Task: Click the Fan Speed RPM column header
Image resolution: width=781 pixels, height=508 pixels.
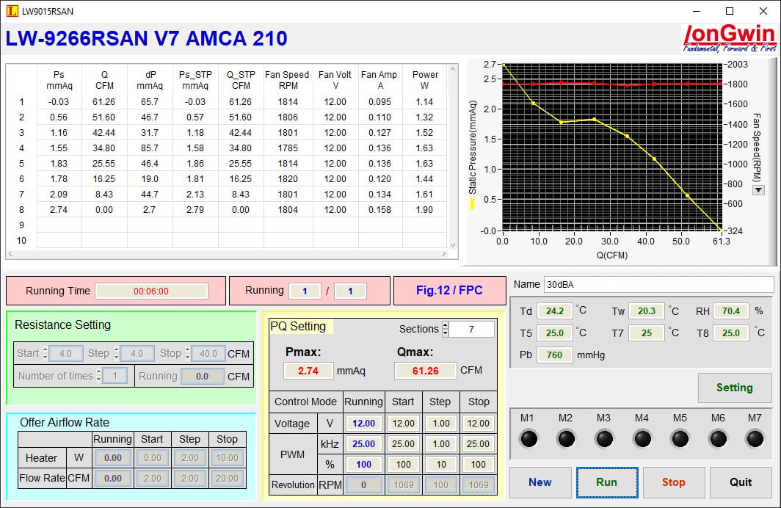Action: tap(288, 80)
